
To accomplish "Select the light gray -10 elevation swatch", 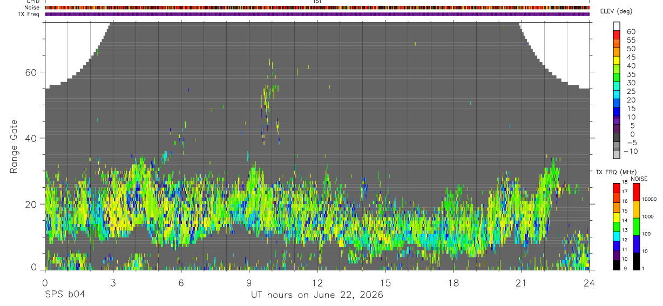I will [x=617, y=154].
